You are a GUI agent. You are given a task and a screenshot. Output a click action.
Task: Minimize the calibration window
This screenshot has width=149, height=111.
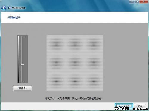[132, 1]
